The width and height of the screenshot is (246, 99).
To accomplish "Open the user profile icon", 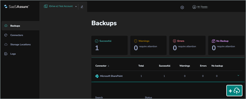I will point(194,7).
